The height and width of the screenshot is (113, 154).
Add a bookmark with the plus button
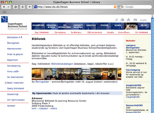click(29, 7)
